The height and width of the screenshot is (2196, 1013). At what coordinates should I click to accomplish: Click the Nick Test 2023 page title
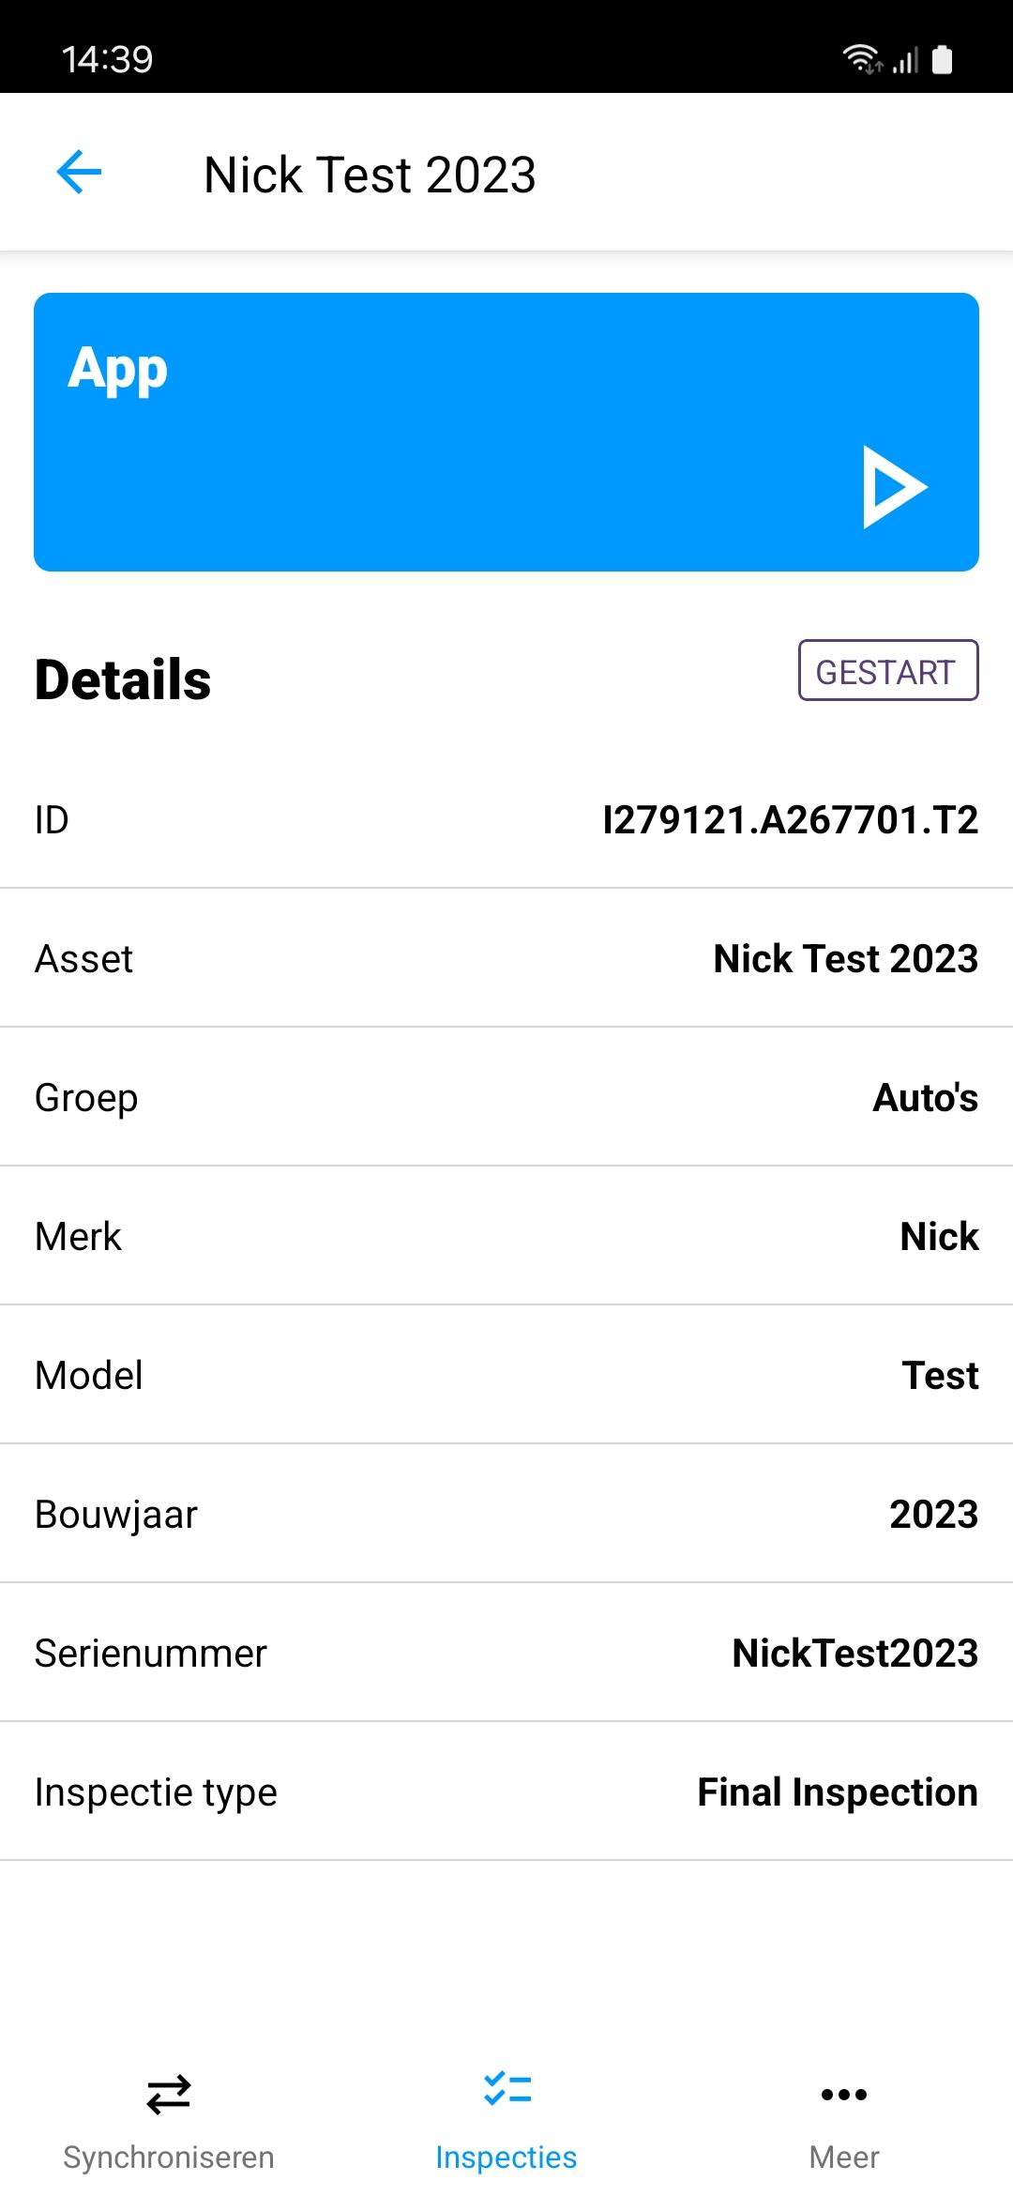(370, 175)
